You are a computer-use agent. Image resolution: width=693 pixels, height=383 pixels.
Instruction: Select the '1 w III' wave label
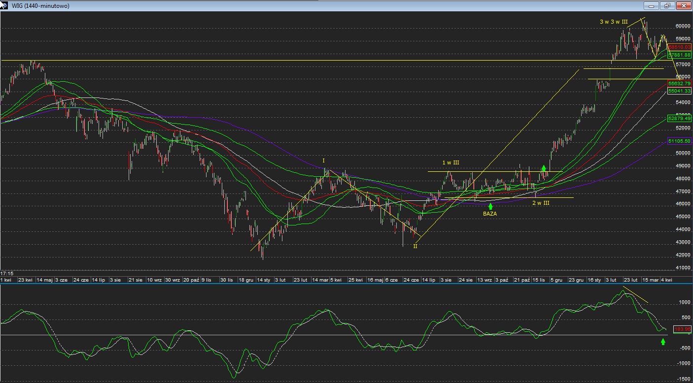(451, 162)
